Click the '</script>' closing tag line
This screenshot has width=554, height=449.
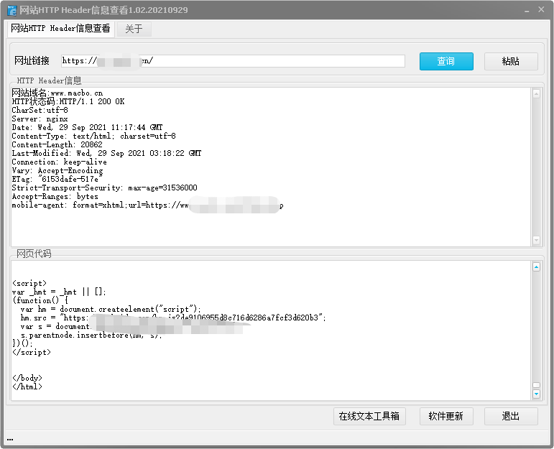tap(32, 353)
